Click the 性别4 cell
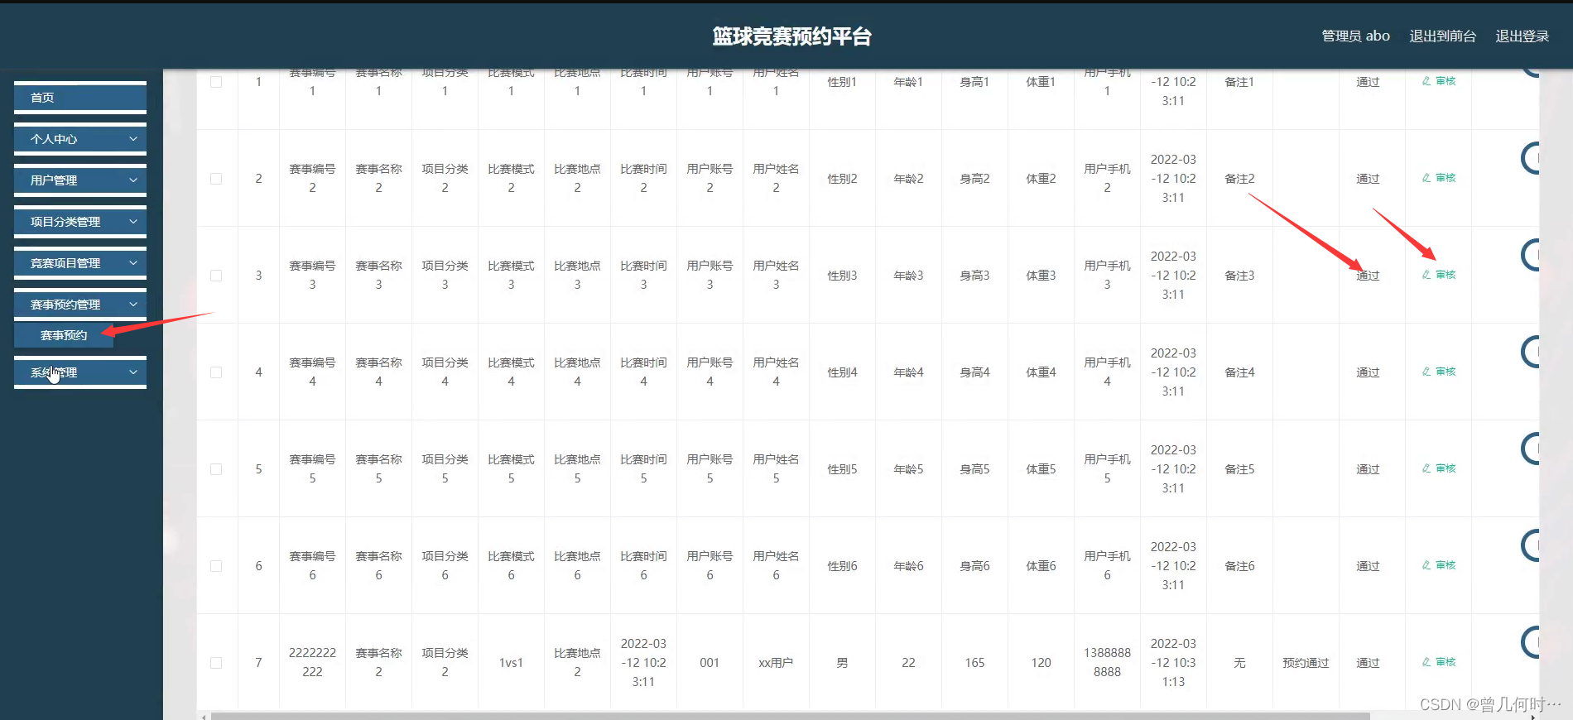 [842, 372]
